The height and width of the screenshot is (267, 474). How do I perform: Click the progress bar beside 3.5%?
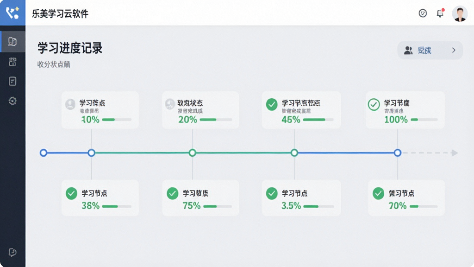(318, 206)
